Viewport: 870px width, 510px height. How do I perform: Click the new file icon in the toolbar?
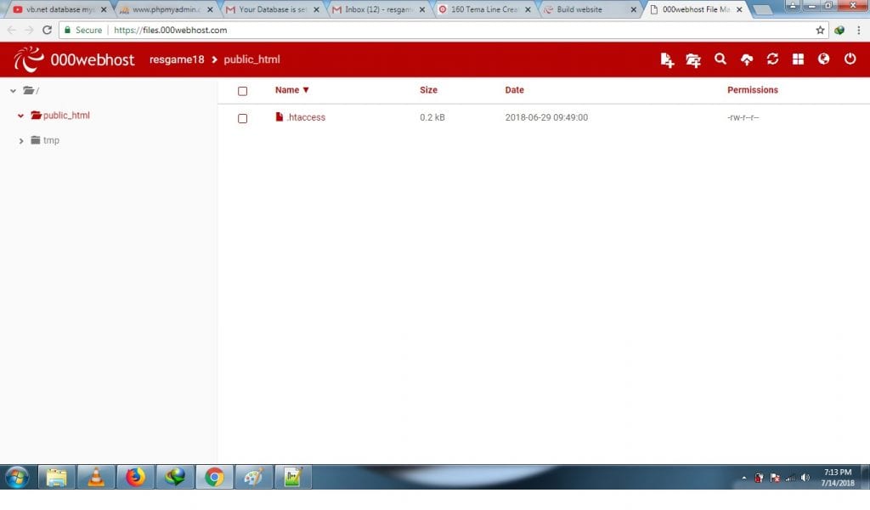(667, 60)
